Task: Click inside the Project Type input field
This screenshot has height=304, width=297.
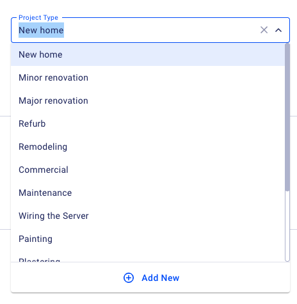Action: [150, 30]
